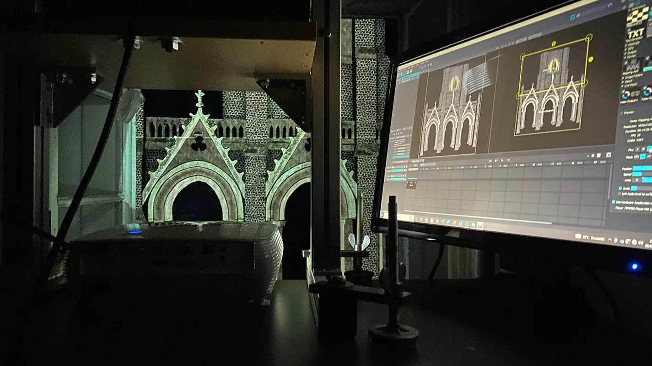Show hidden system tray icons

[x=609, y=239]
